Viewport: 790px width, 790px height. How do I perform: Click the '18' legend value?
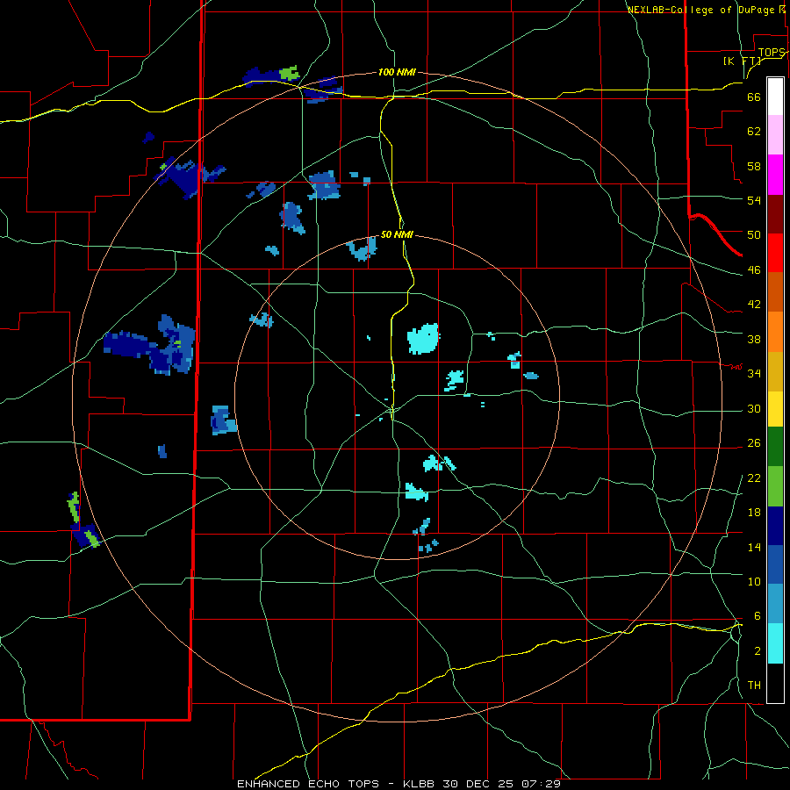754,513
